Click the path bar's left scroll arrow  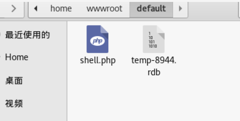coord(36,9)
